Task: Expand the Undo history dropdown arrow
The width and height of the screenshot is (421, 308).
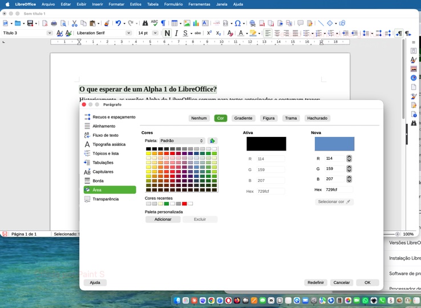Action: click(124, 23)
